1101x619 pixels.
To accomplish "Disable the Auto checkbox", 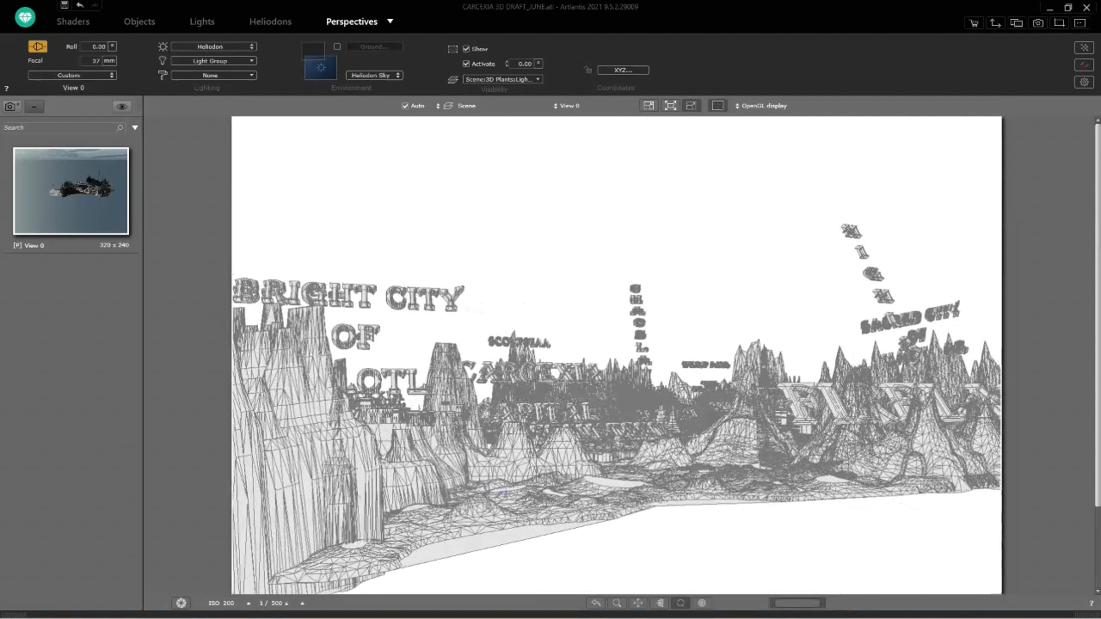I will 405,106.
